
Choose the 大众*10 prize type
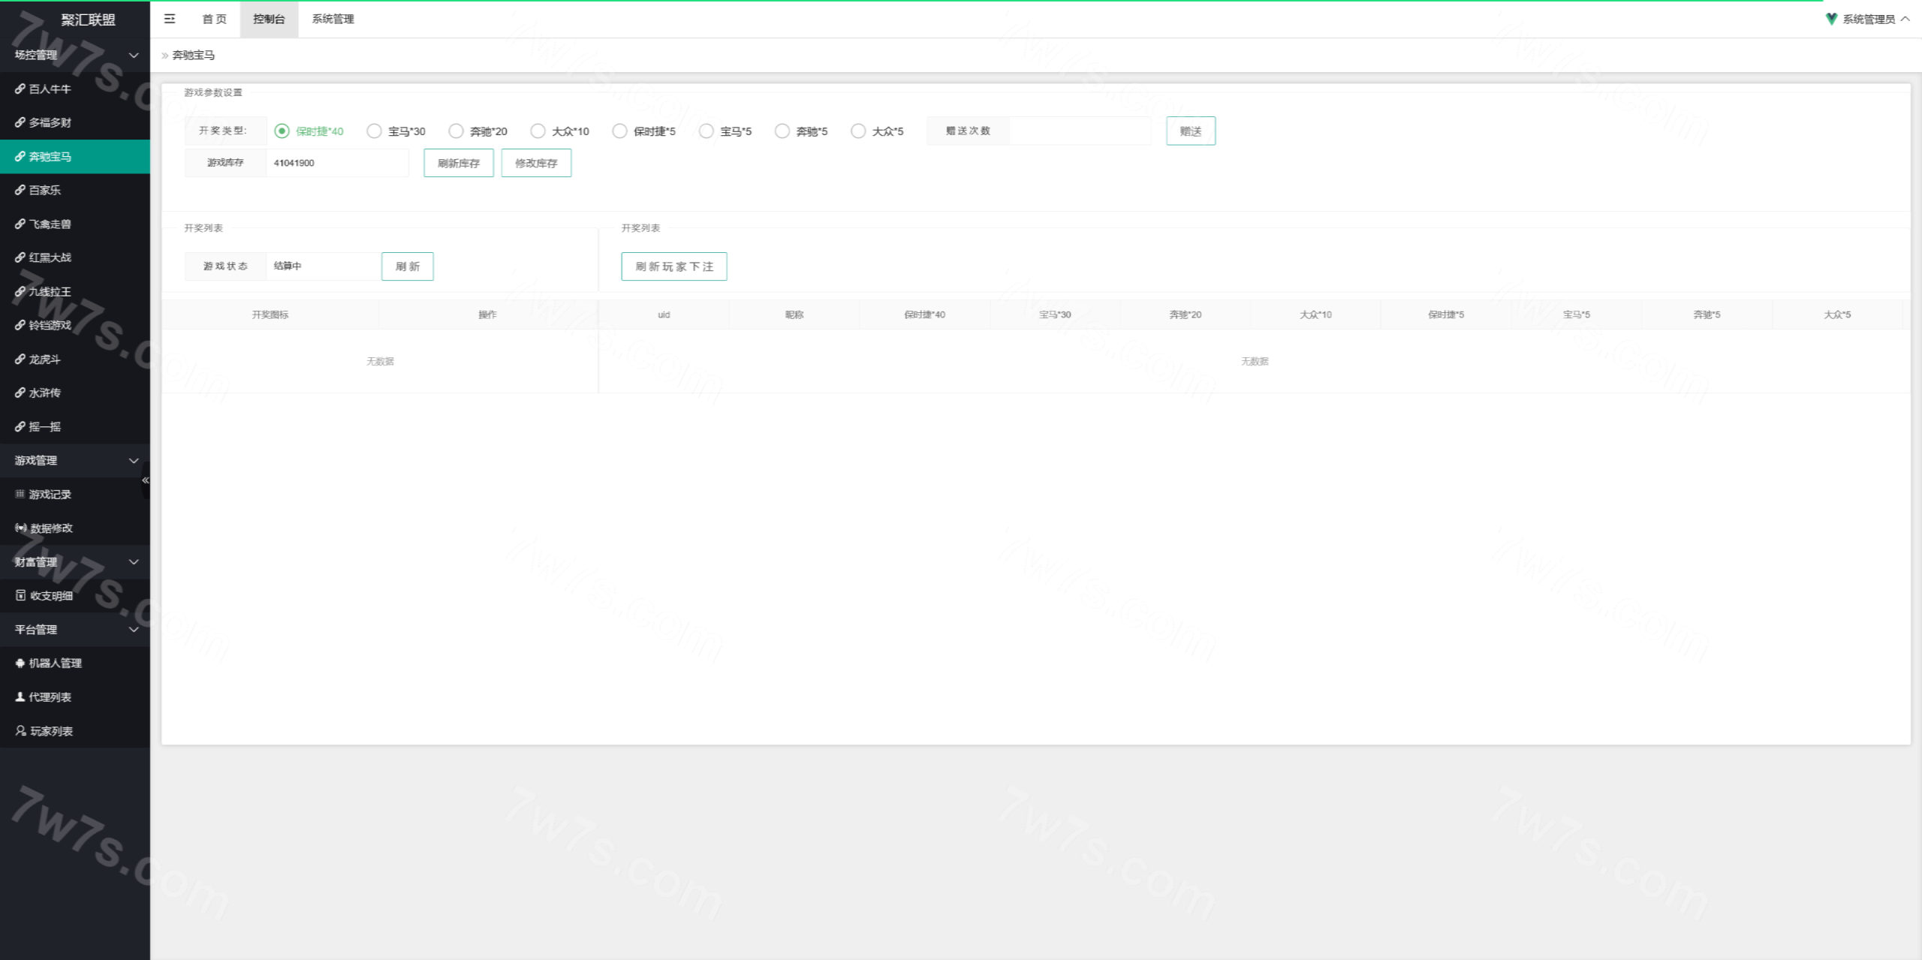click(x=538, y=131)
